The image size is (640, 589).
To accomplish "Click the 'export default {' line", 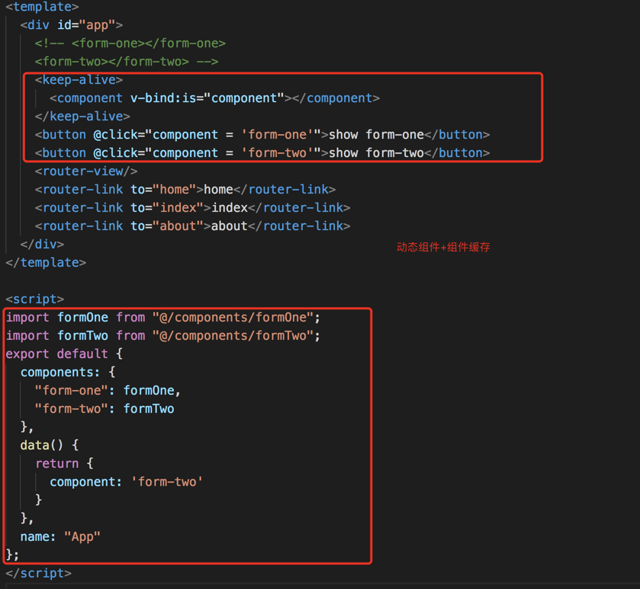I will pos(64,354).
